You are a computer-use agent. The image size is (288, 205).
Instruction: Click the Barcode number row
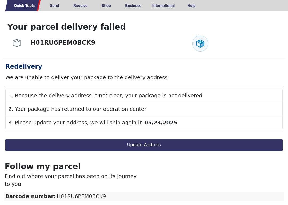tap(144, 196)
